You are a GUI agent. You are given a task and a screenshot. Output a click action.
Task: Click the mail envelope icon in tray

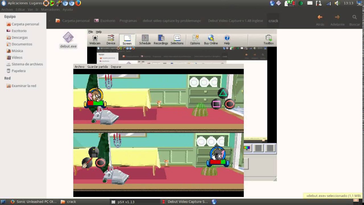(x=310, y=3)
